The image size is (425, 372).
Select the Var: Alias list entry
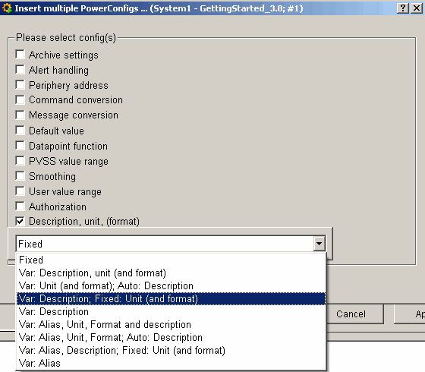171,364
